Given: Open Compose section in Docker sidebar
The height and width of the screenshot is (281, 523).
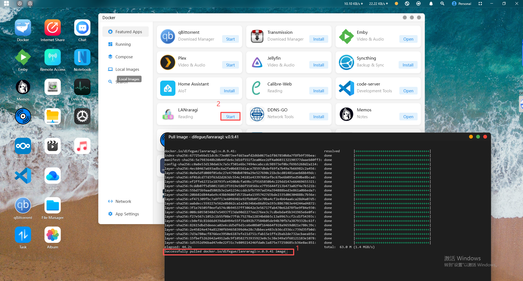Looking at the screenshot, I should click(126, 57).
